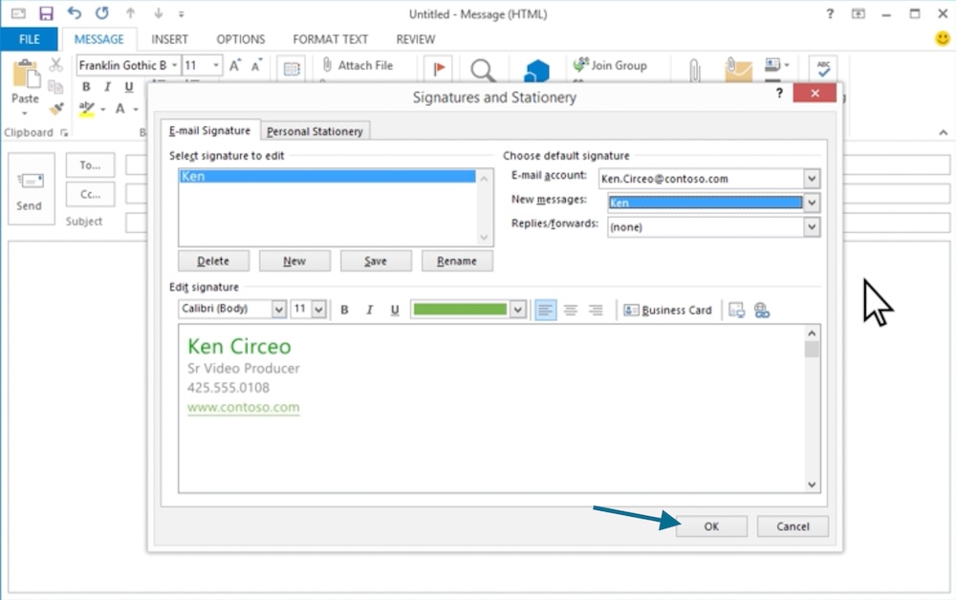This screenshot has height=600, width=956.
Task: Switch to the Personal Stationery tab
Action: pyautogui.click(x=315, y=130)
